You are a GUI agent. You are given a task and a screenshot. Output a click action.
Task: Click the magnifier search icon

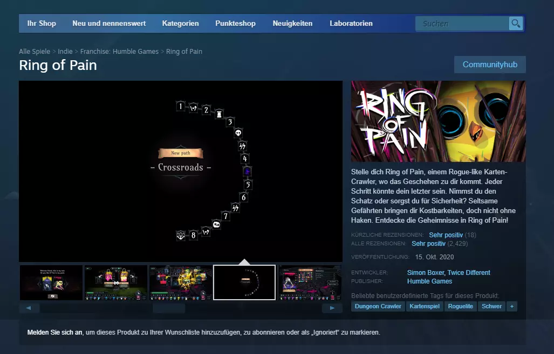tap(516, 24)
